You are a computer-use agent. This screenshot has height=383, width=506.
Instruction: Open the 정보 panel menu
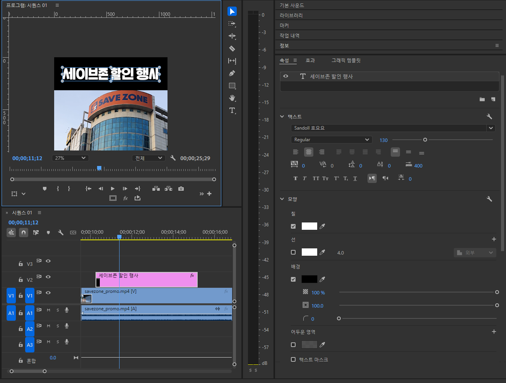pos(497,45)
